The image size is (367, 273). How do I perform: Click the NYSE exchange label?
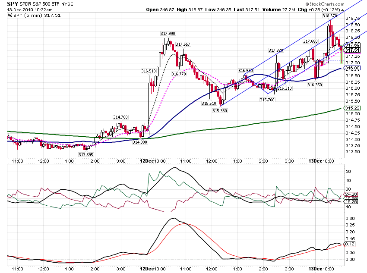(x=67, y=4)
